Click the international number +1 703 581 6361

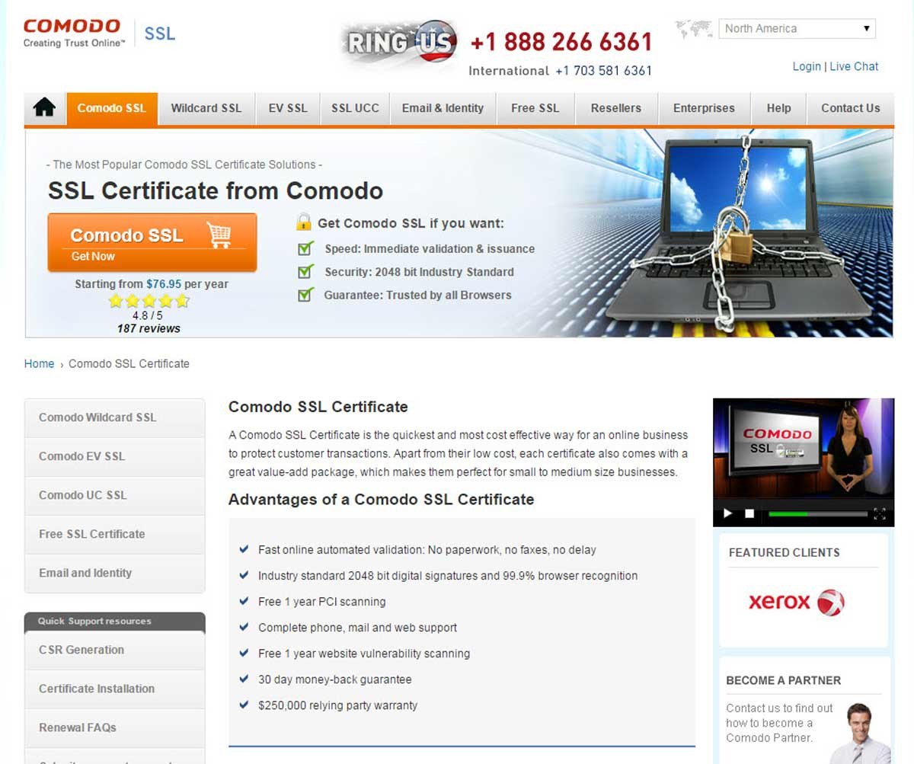pyautogui.click(x=603, y=71)
